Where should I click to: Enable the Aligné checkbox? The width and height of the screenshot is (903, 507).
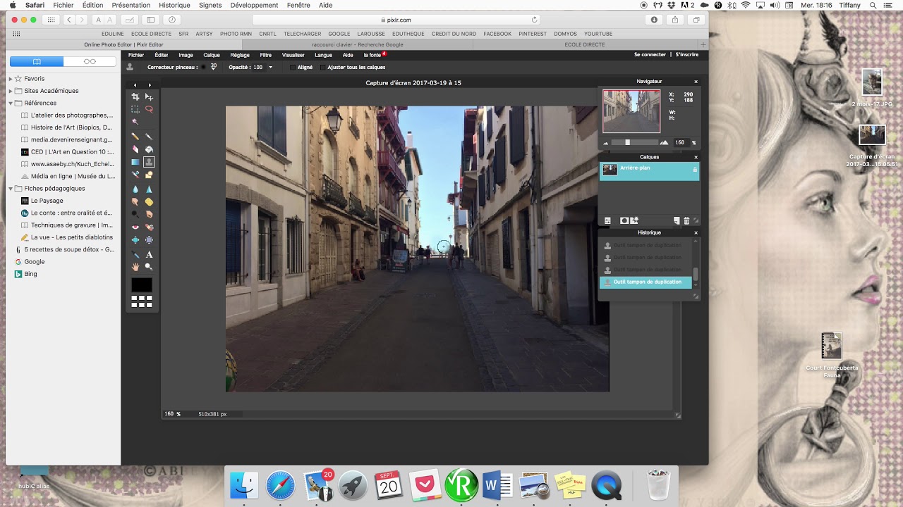click(x=293, y=68)
